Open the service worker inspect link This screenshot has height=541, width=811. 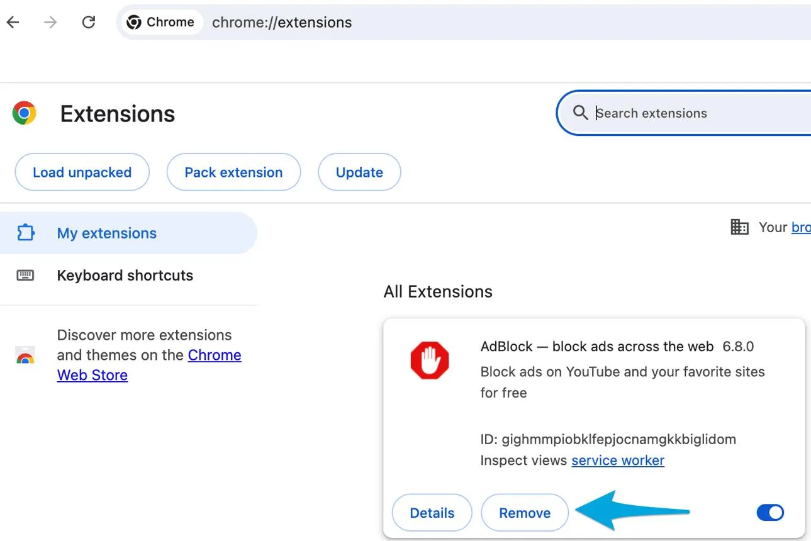click(618, 460)
